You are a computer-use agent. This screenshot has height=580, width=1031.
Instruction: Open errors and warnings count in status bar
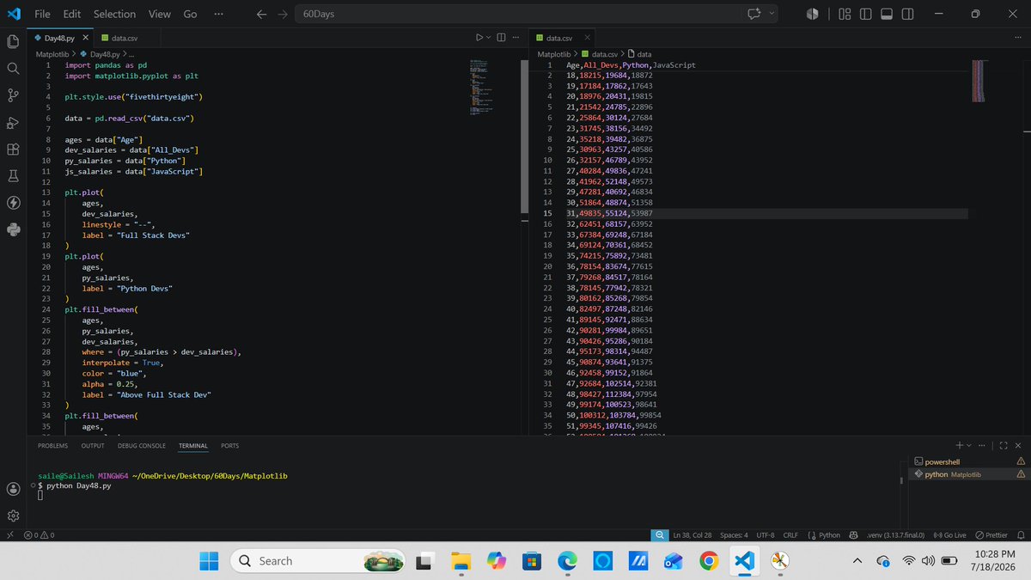[x=40, y=534]
